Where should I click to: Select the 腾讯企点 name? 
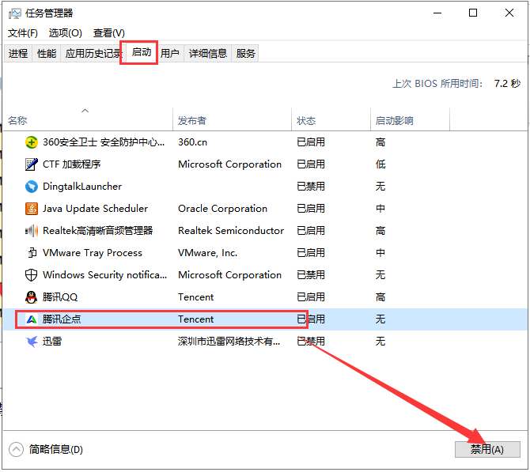62,319
